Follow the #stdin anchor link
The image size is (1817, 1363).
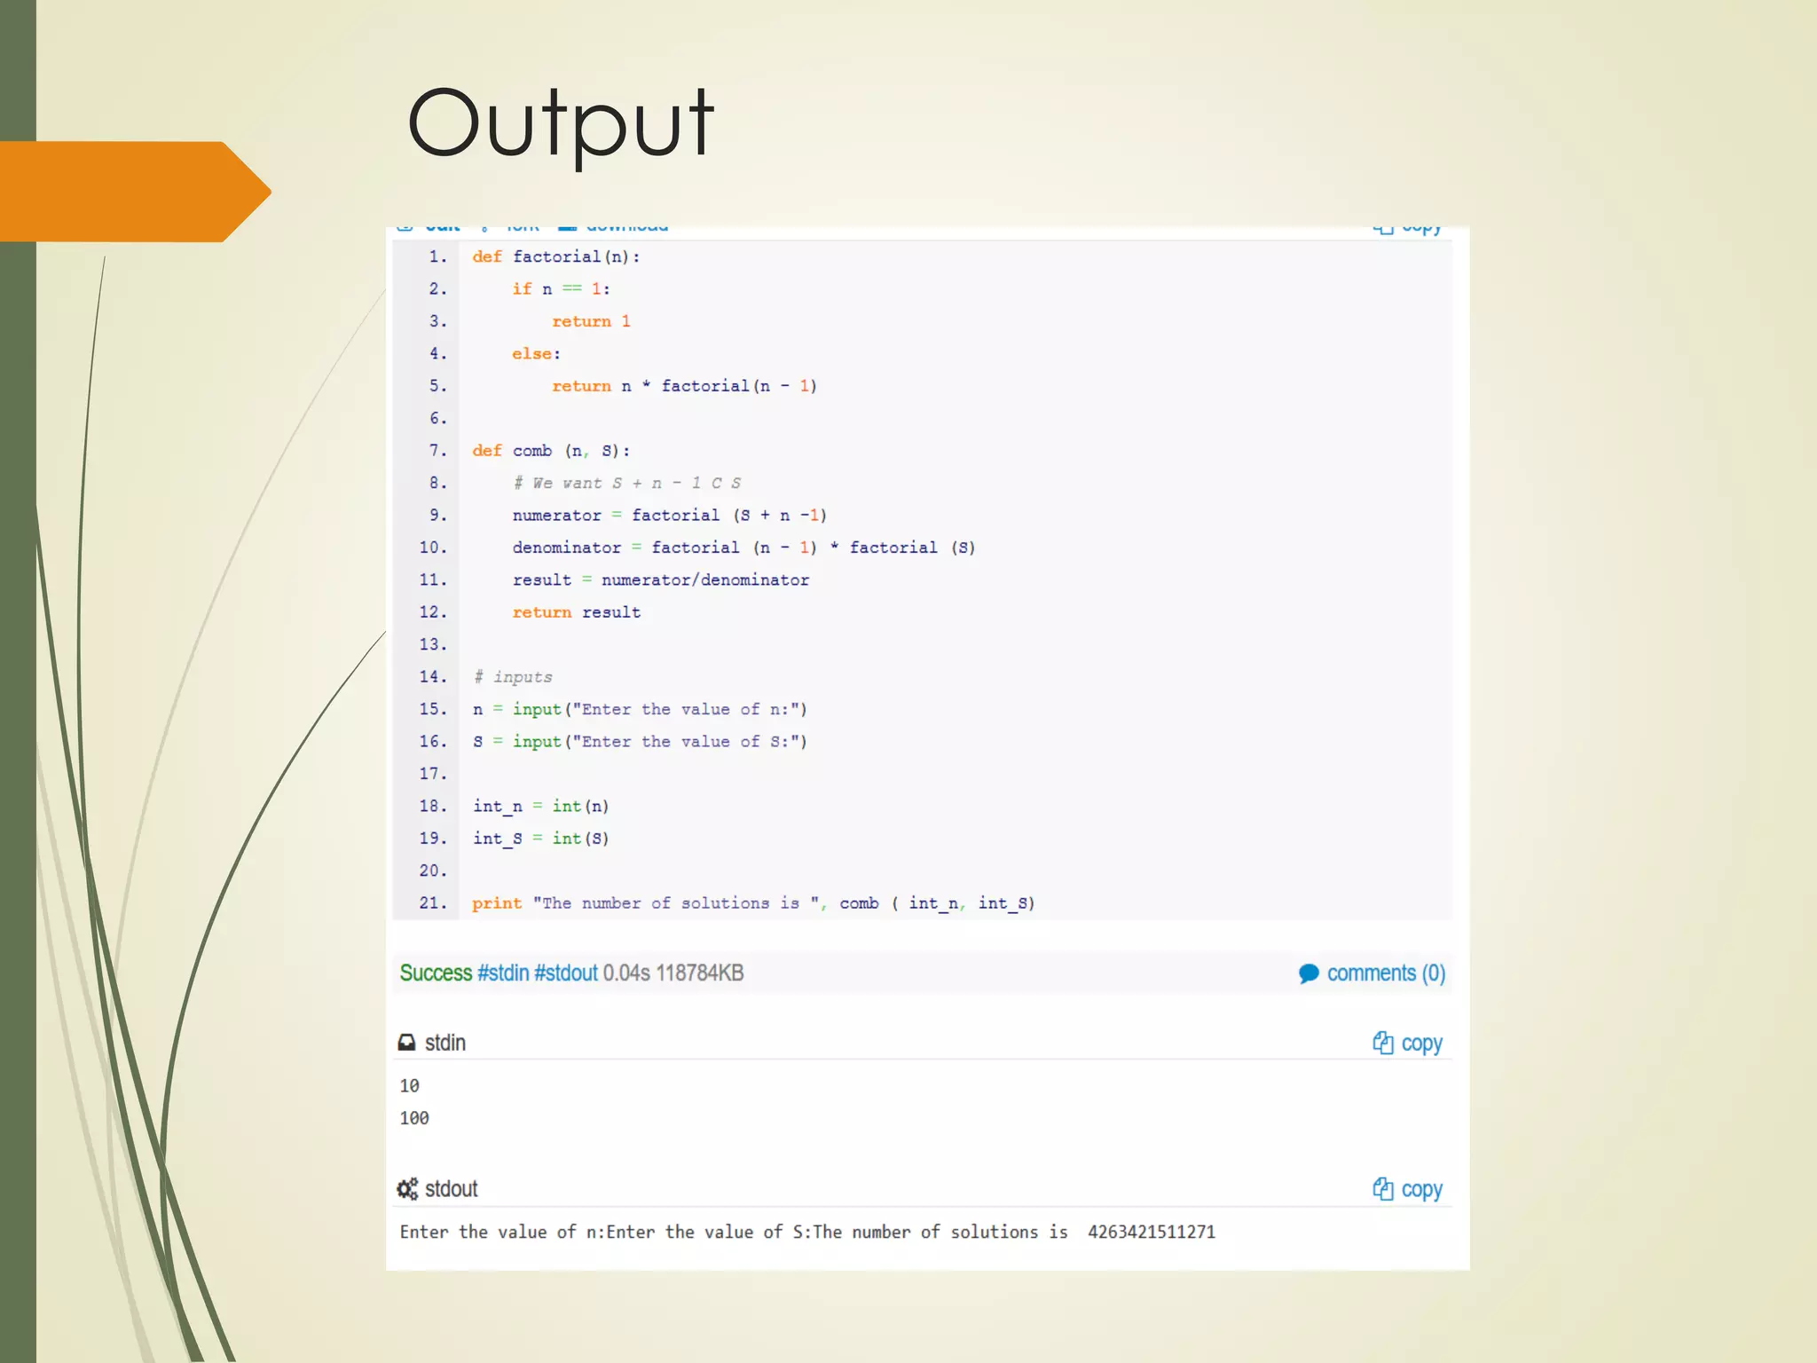click(x=503, y=973)
